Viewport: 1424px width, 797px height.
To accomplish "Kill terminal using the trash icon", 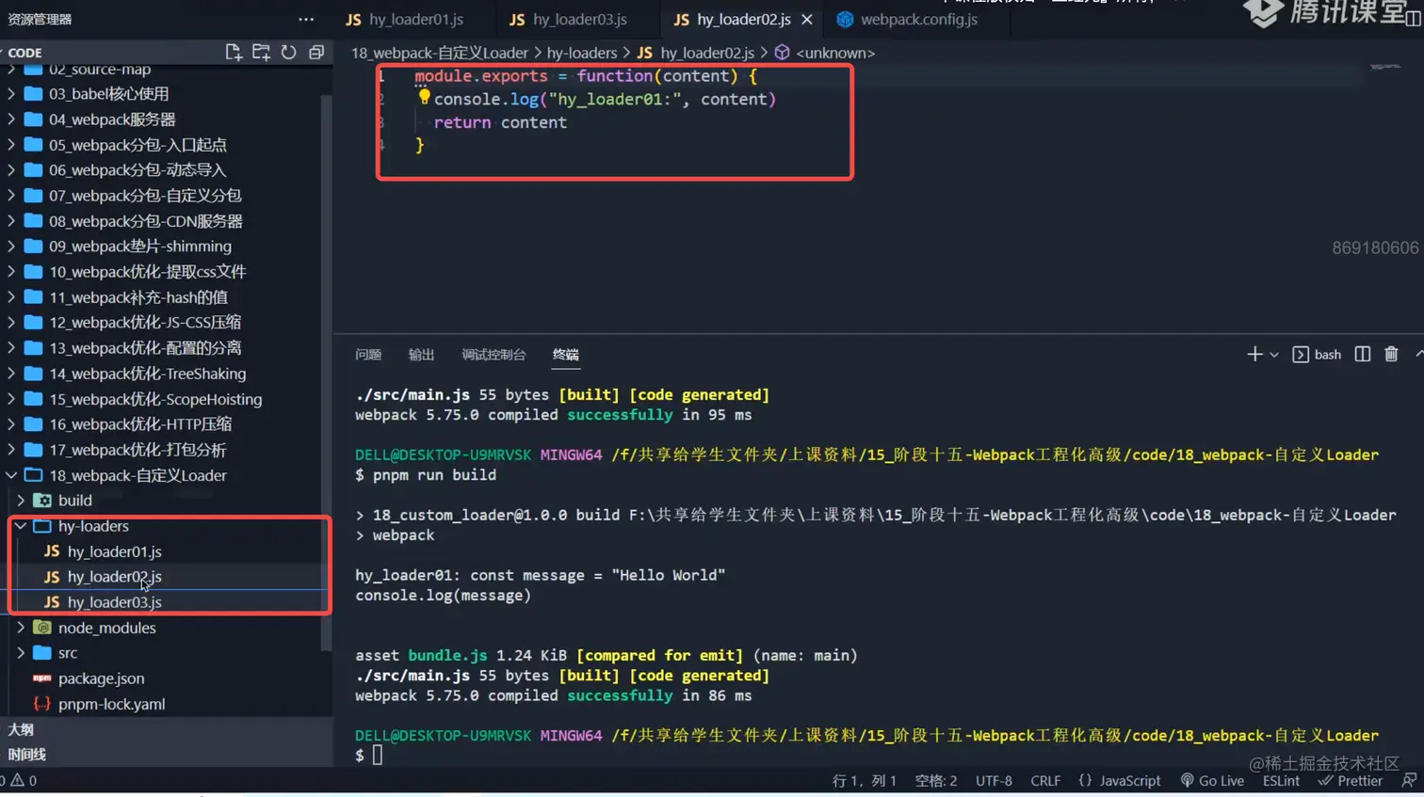I will pyautogui.click(x=1391, y=354).
